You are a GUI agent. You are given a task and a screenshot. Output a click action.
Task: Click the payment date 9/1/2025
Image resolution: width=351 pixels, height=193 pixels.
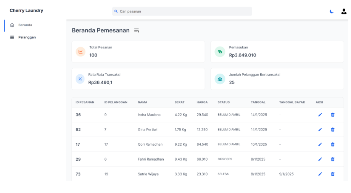286,174
